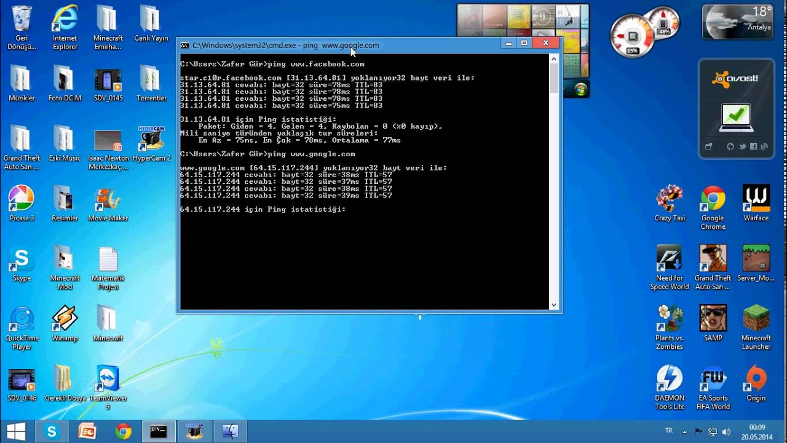This screenshot has width=787, height=443.
Task: Click the RSS feed icon in avast gadget
Action: click(x=764, y=146)
